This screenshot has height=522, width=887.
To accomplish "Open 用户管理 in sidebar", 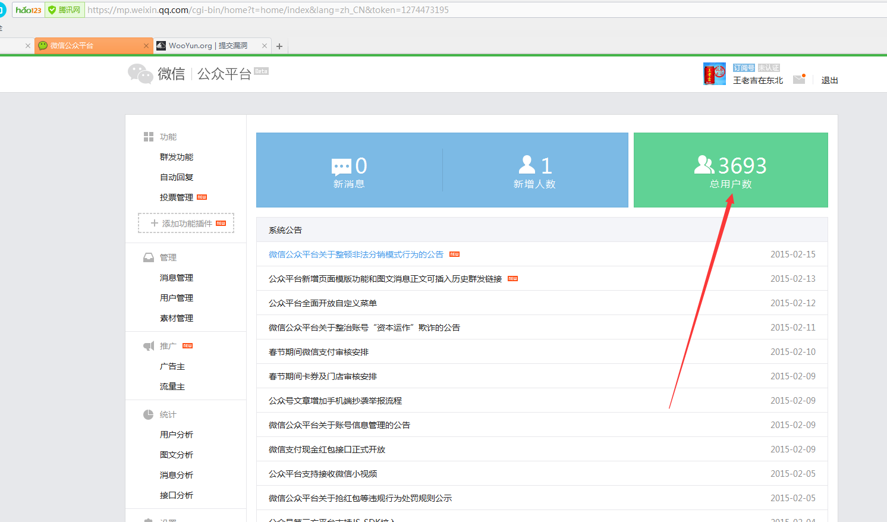I will (x=177, y=298).
